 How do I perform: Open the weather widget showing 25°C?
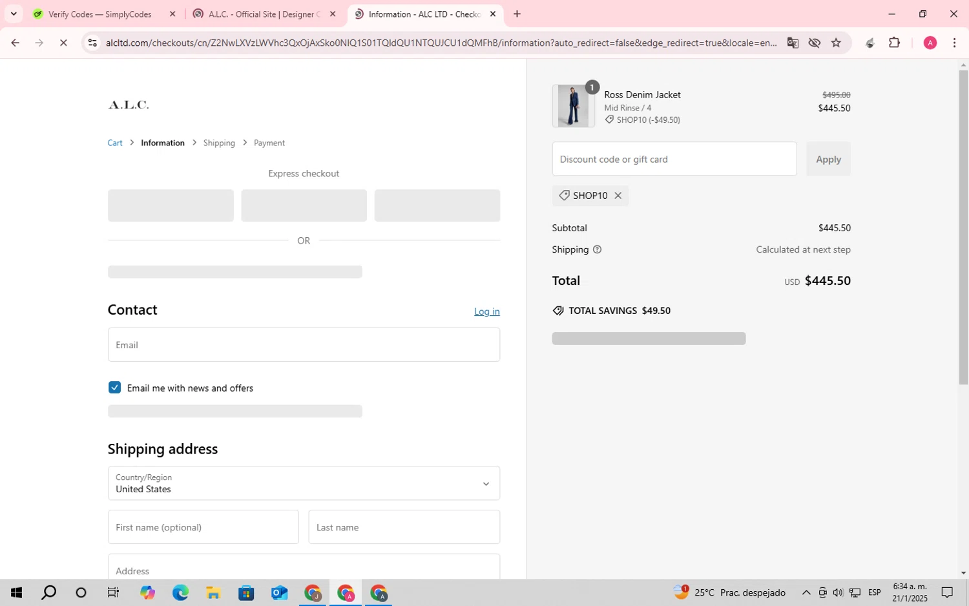[x=729, y=592]
